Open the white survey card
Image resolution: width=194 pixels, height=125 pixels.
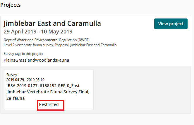tap(49, 90)
